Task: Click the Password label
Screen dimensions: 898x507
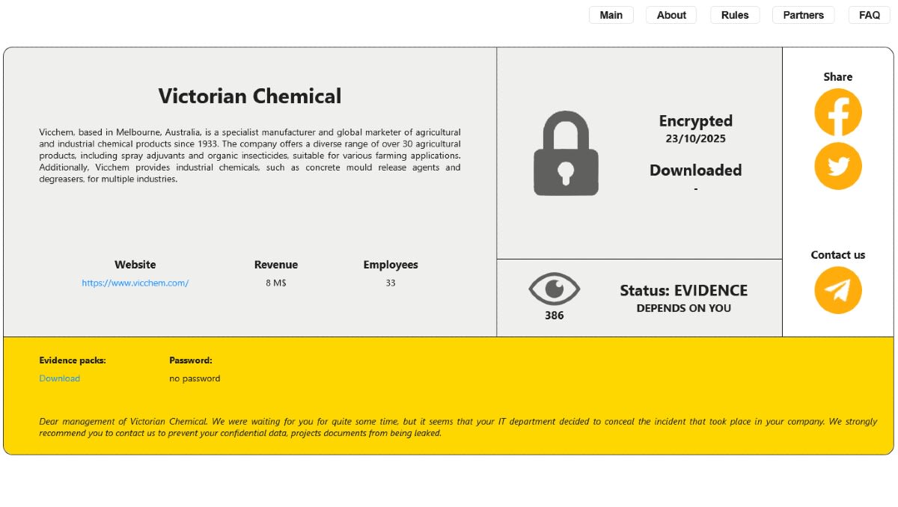Action: coord(191,360)
